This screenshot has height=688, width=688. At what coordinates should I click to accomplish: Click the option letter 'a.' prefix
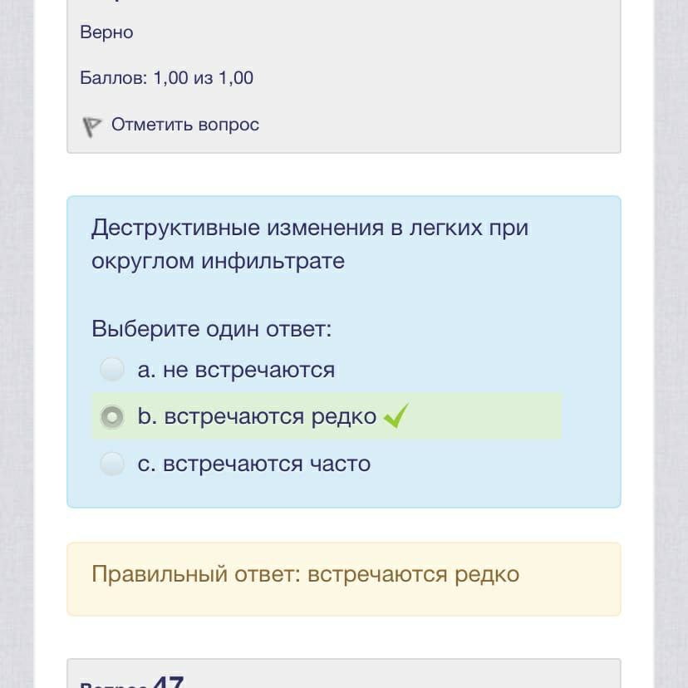tap(146, 370)
